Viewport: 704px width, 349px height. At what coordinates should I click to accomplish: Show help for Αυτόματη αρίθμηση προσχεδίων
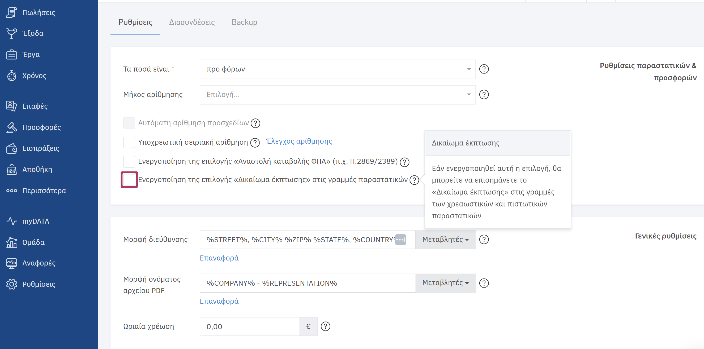[x=255, y=123]
